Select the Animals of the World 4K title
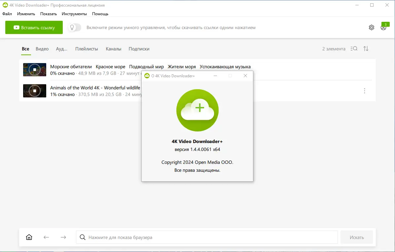Image resolution: width=395 pixels, height=252 pixels. pyautogui.click(x=95, y=88)
